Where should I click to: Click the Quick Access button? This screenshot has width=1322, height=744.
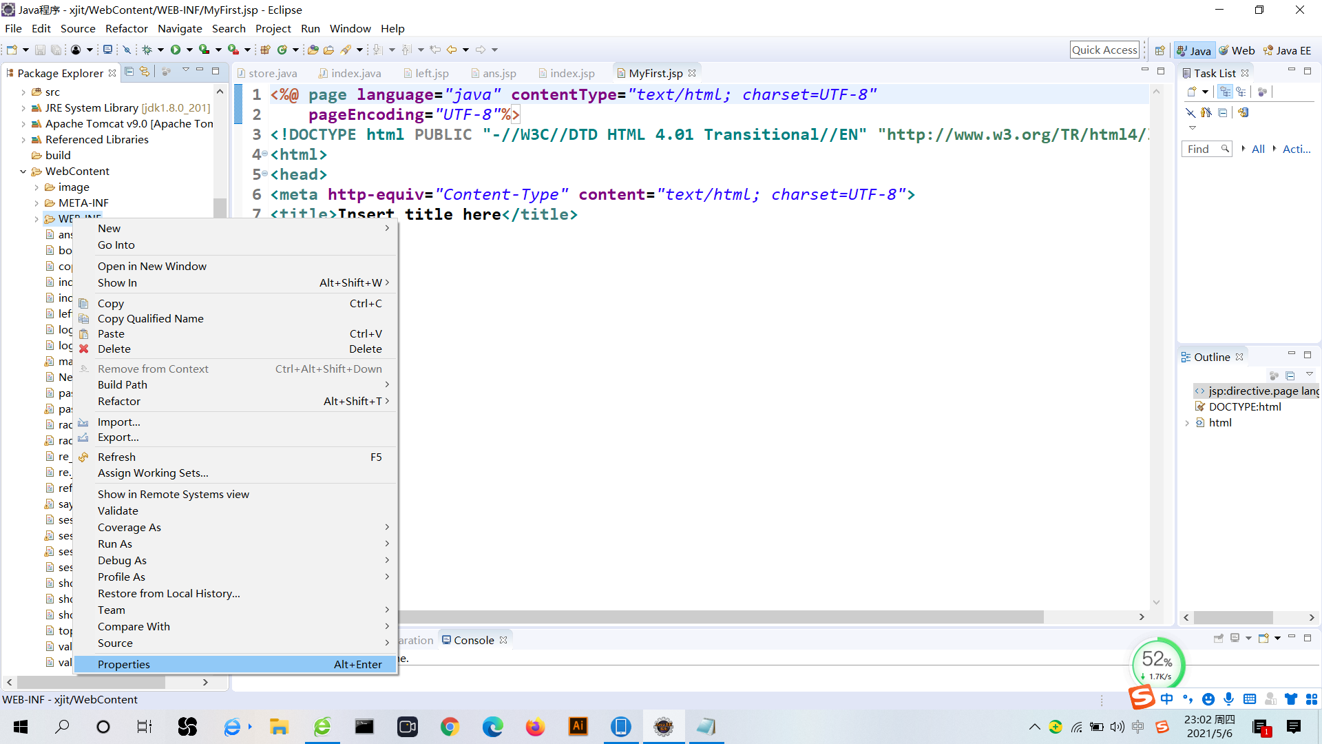[1104, 50]
